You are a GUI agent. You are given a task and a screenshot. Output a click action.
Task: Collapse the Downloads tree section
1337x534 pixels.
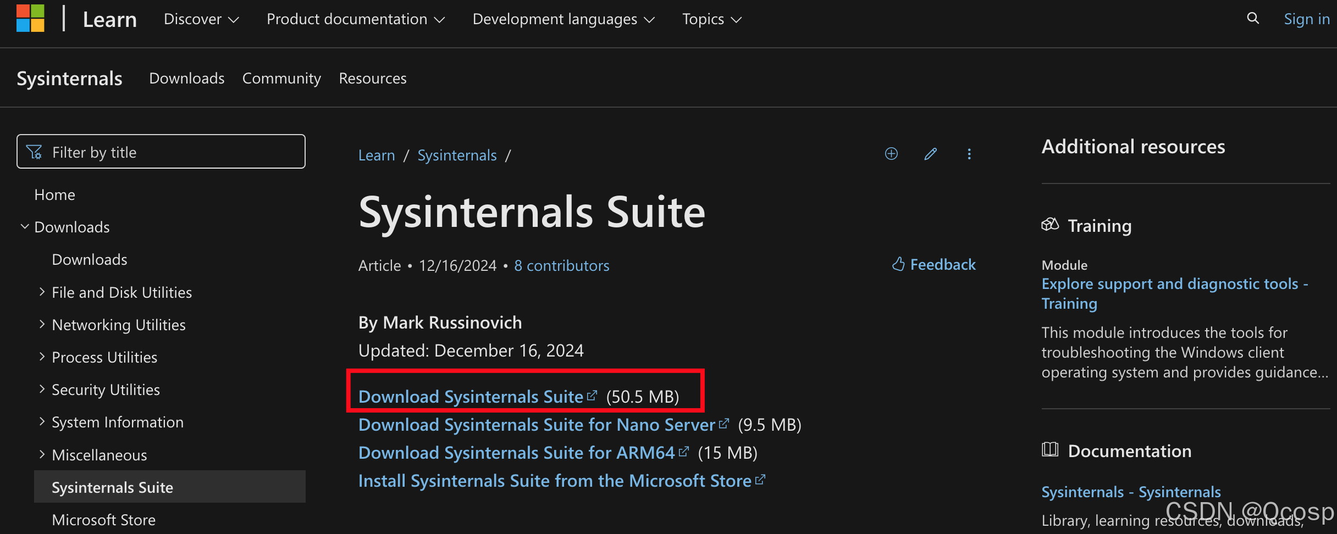[25, 226]
